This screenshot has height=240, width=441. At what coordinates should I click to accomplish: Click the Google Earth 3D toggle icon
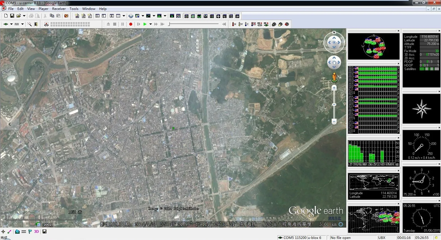click(x=36, y=232)
